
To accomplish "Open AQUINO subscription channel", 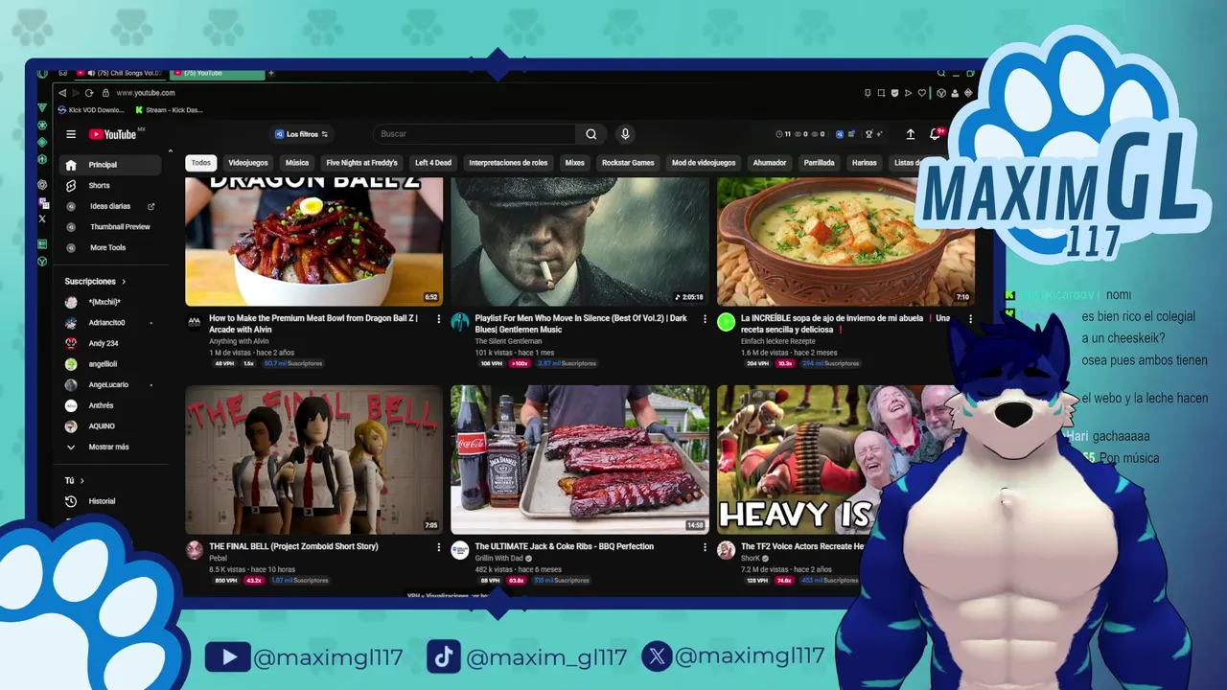I will pos(111,425).
